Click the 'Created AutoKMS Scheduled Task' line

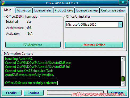tap(29, 71)
